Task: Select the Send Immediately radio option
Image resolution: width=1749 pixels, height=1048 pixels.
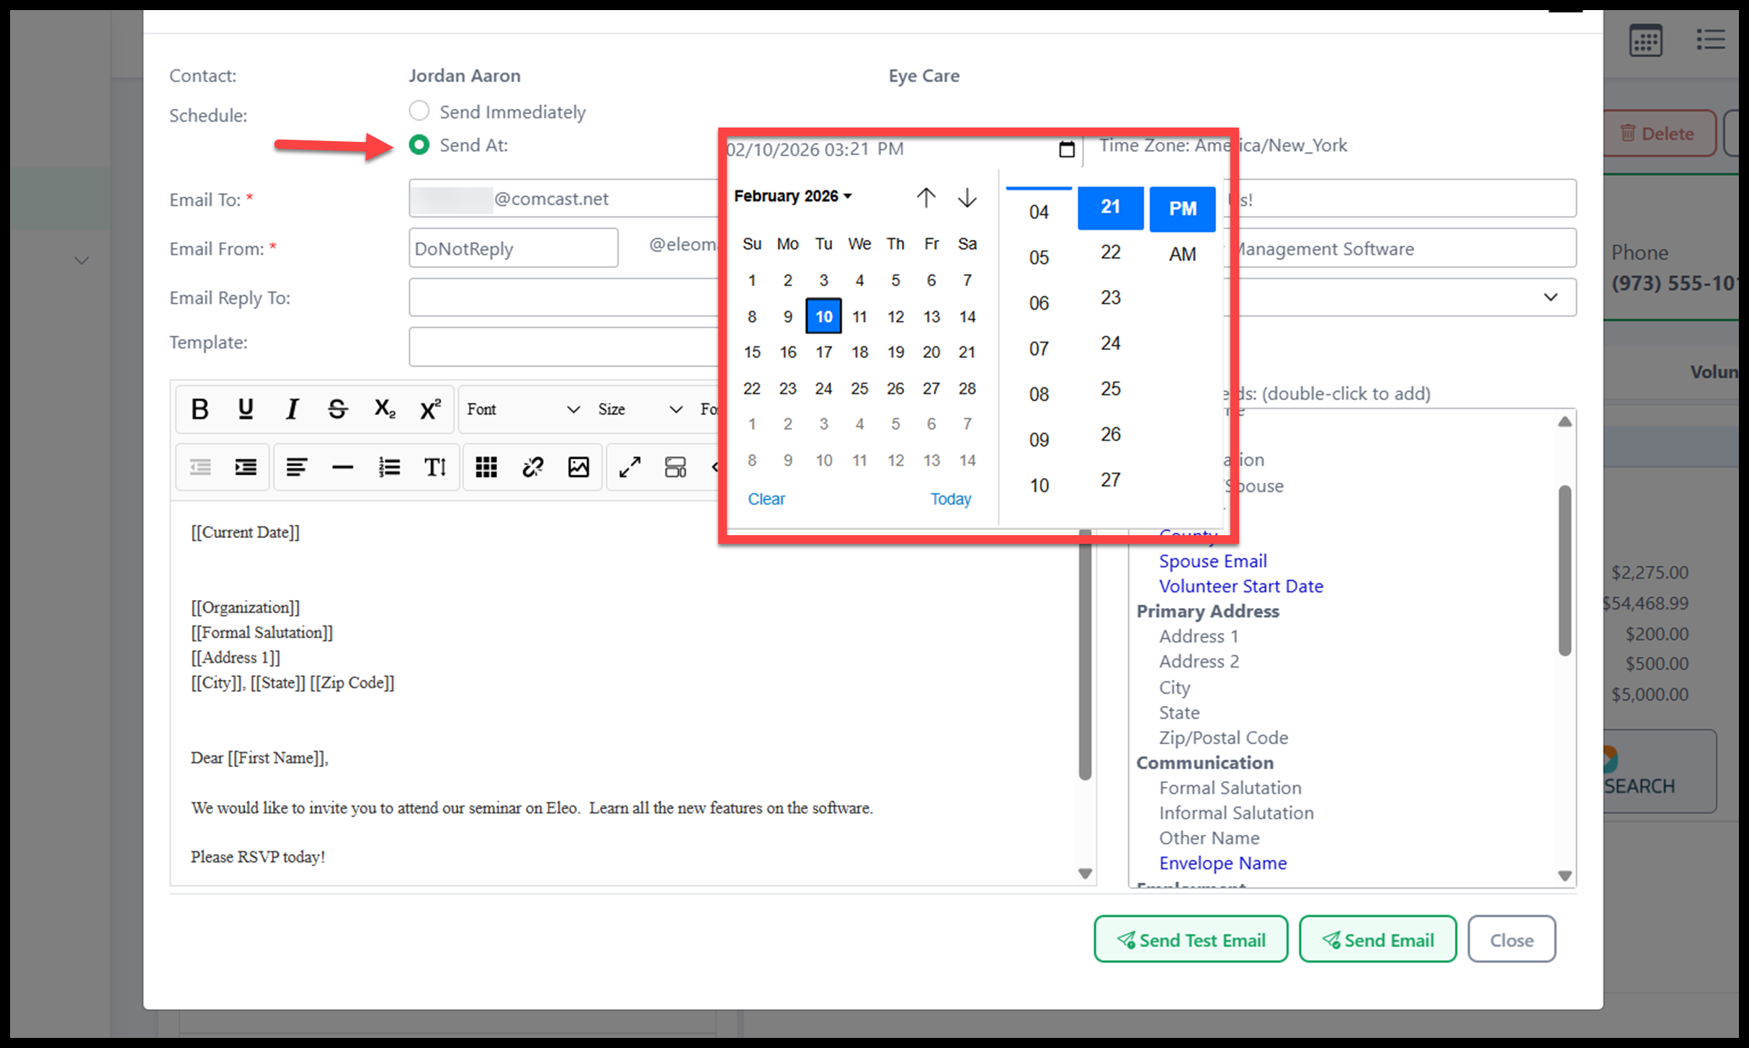Action: pos(419,111)
